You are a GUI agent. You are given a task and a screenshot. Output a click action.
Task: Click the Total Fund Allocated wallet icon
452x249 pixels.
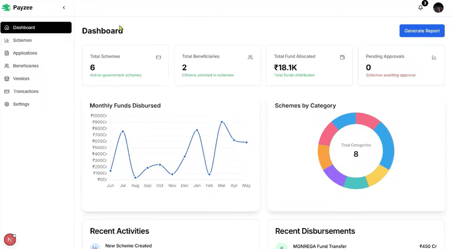pos(342,57)
